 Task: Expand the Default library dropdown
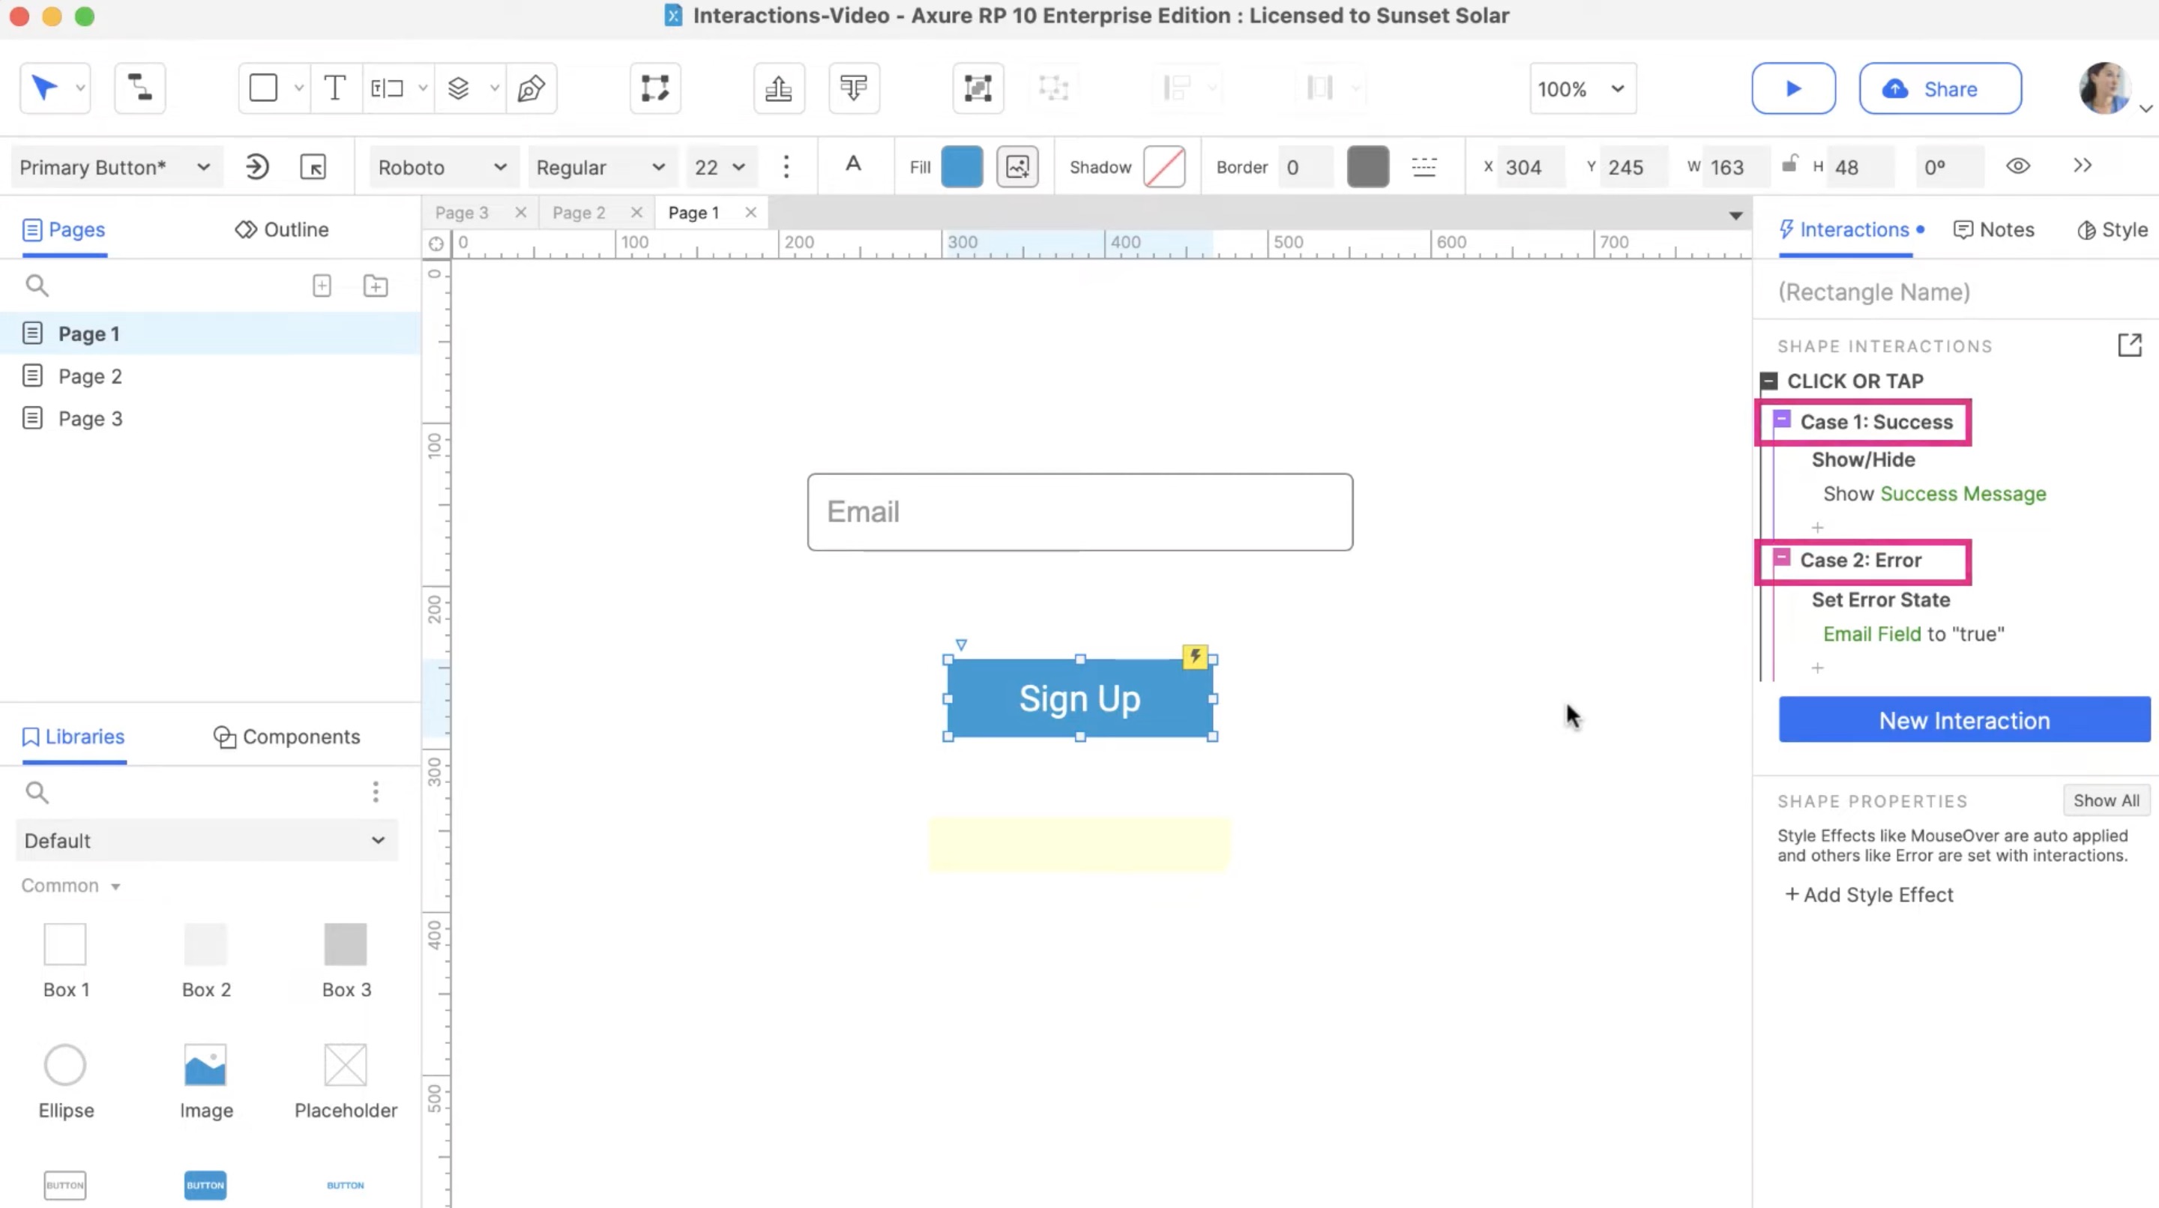point(205,840)
